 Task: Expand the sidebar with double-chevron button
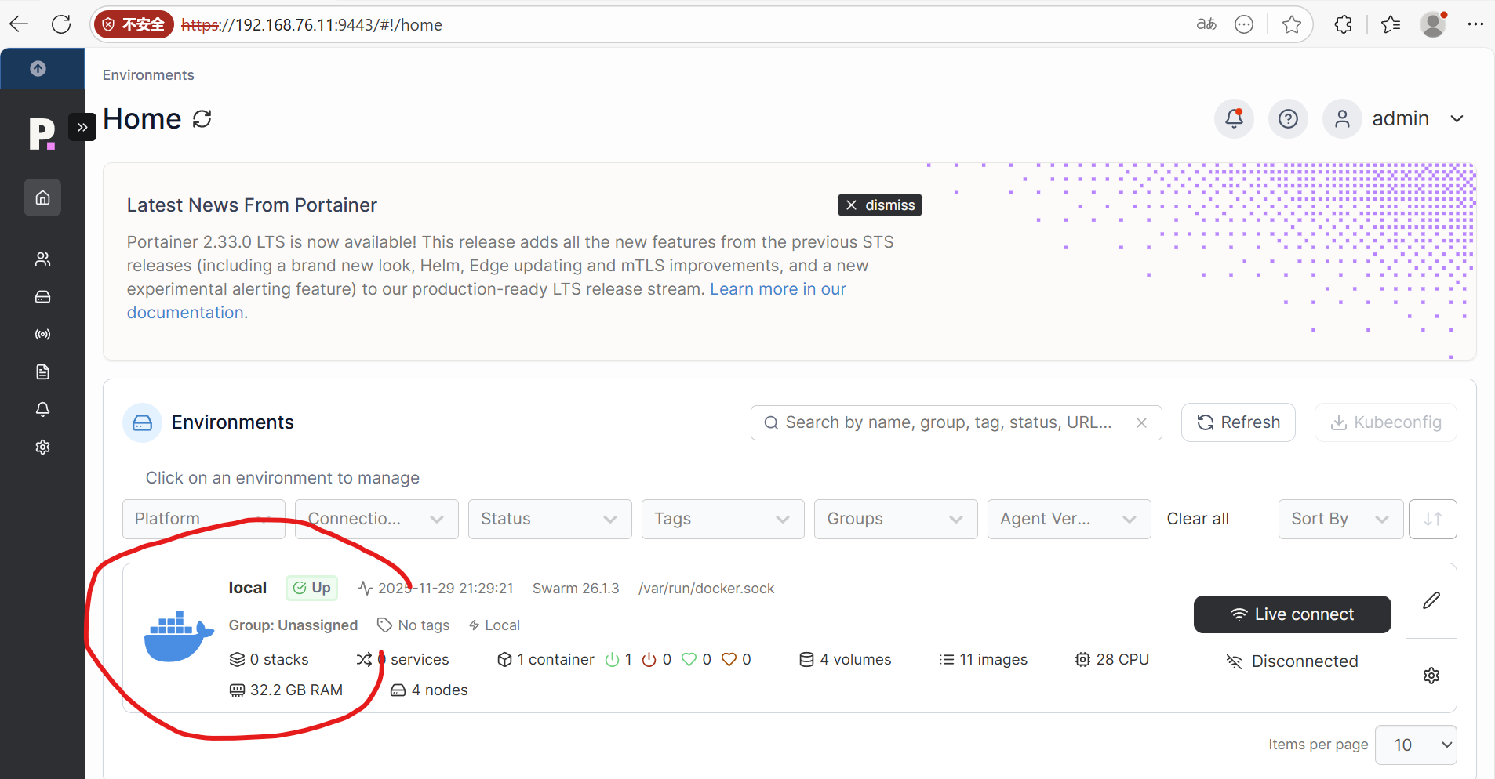(82, 127)
